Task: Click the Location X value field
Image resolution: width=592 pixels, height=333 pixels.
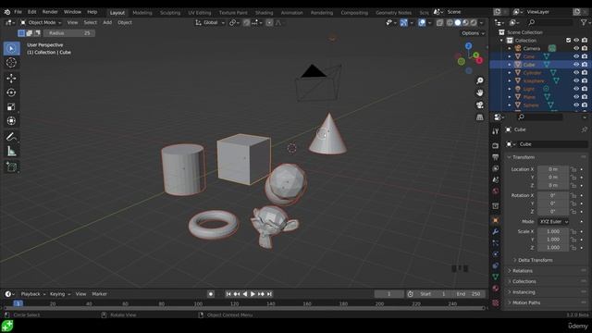Action: click(x=553, y=169)
